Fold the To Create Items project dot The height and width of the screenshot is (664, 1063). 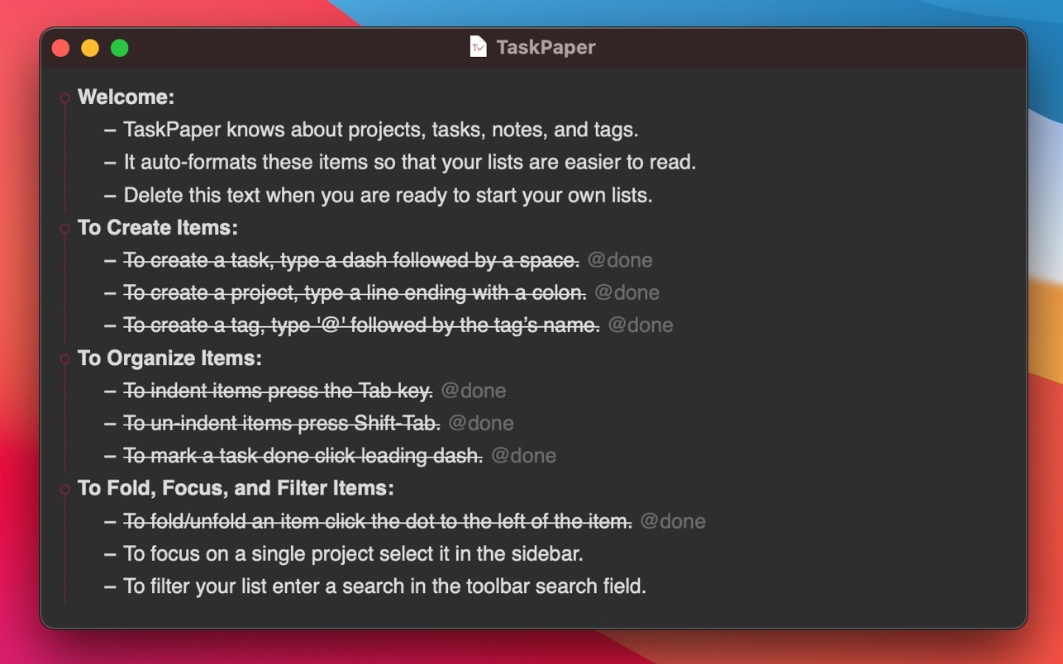click(64, 229)
